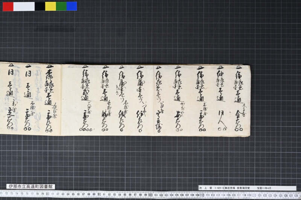Click the 115 mark on the ruler

[228, 195]
